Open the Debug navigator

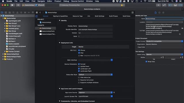(x=25, y=13)
